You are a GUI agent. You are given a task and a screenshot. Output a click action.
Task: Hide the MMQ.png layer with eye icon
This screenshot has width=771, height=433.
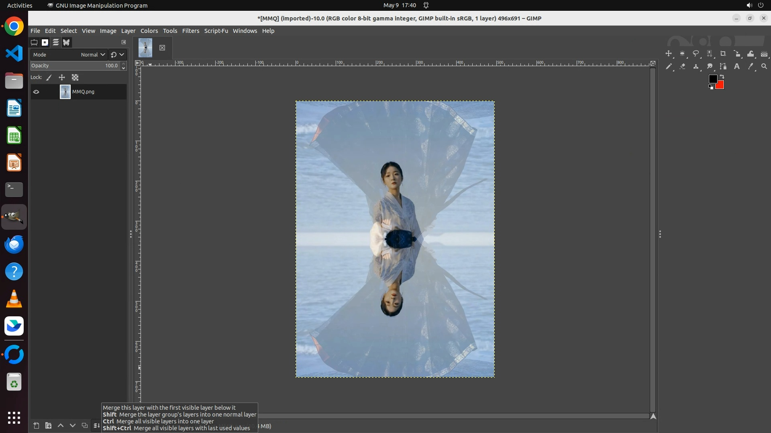(36, 92)
